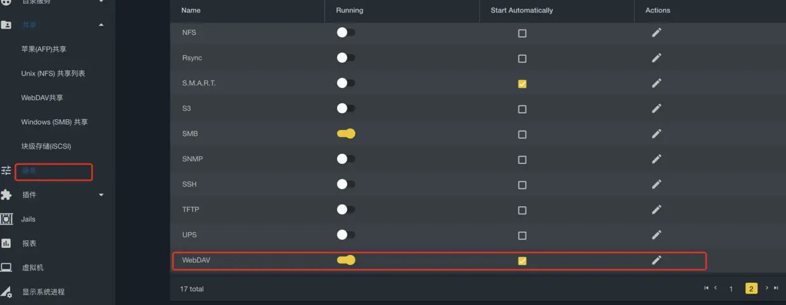Click the edit pencil icon for SSH
Screen dimensions: 786x305
coord(657,184)
